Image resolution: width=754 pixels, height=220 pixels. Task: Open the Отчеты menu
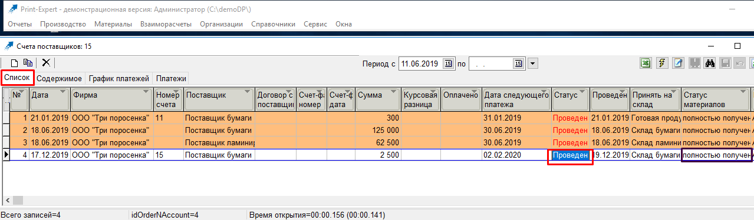click(x=19, y=24)
